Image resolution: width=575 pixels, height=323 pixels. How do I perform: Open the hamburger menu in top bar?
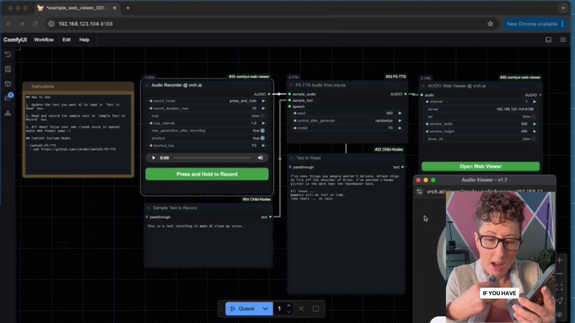click(x=563, y=40)
